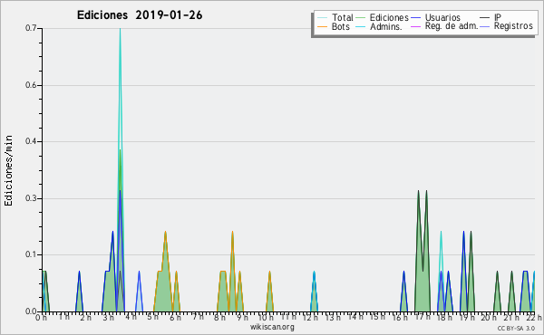This screenshot has width=544, height=335.
Task: Click the 0.6 y-axis tick label
Action: click(x=31, y=85)
